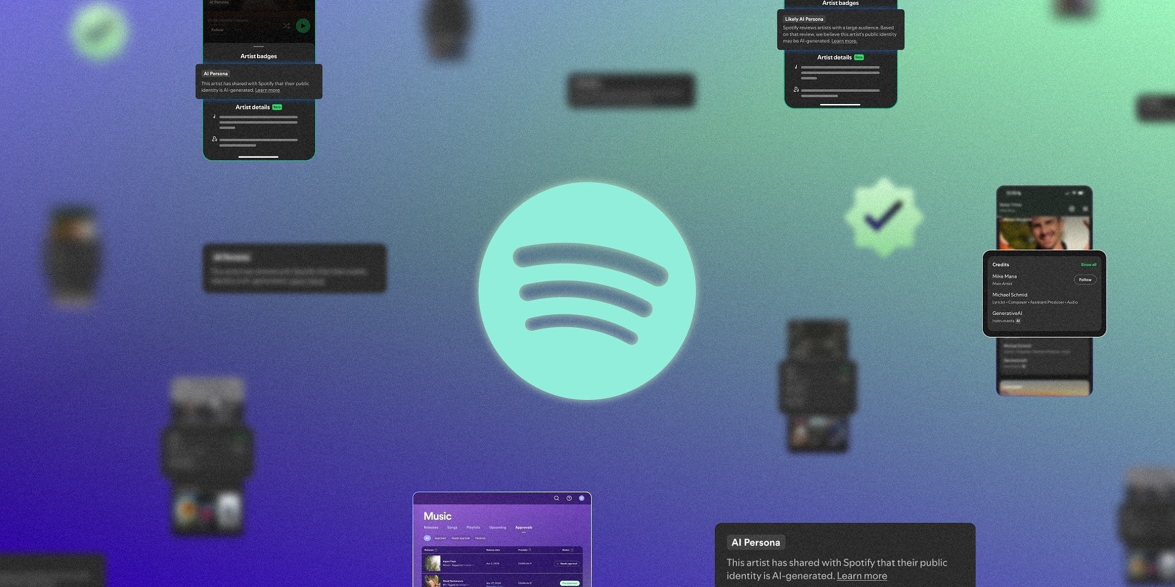Click Show all in Credits card
Screen dimensions: 1175x587
[1089, 265]
